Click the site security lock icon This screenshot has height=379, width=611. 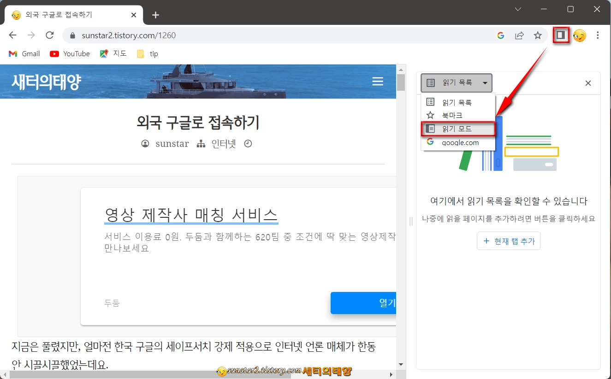pyautogui.click(x=73, y=35)
